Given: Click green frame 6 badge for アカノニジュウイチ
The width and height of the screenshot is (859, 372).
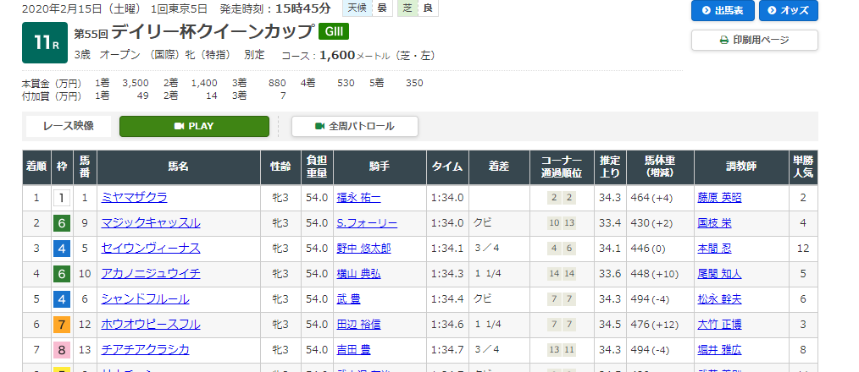Looking at the screenshot, I should [x=61, y=274].
